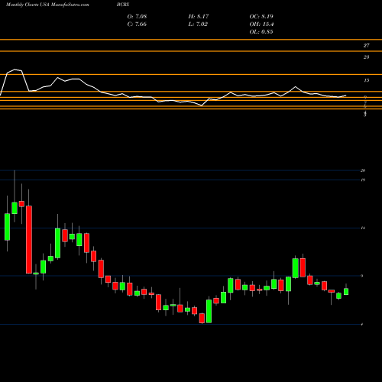The width and height of the screenshot is (382, 382).
Task: Click the BCRX ticker symbol label
Action: click(123, 5)
